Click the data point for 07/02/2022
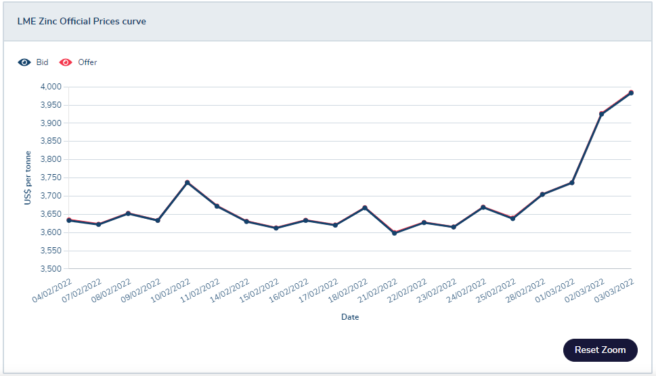This screenshot has height=376, width=656. (x=99, y=224)
